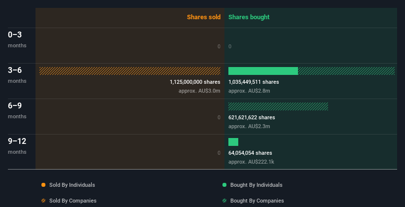Click the Shares bought column header

249,17
